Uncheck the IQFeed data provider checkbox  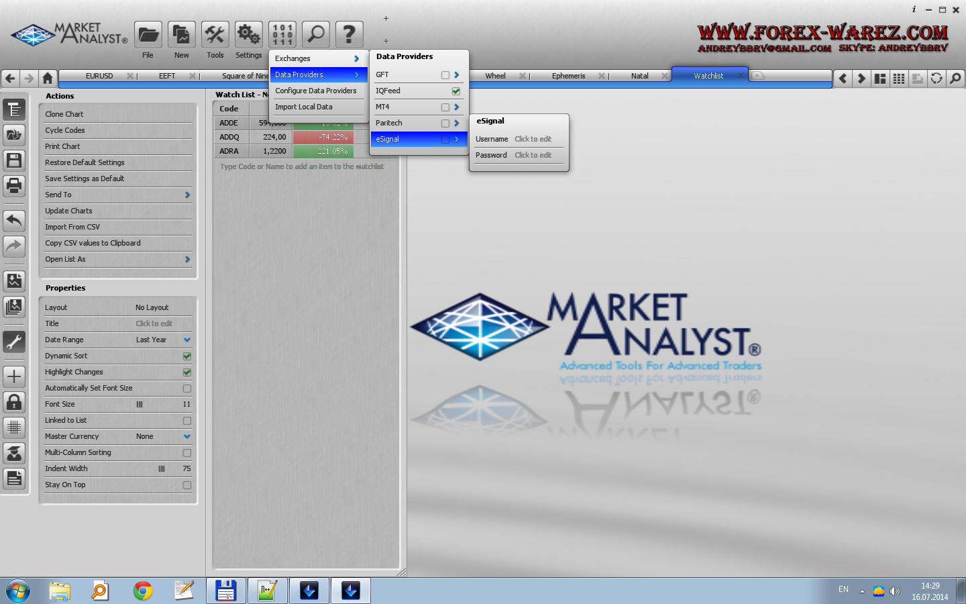coord(456,91)
